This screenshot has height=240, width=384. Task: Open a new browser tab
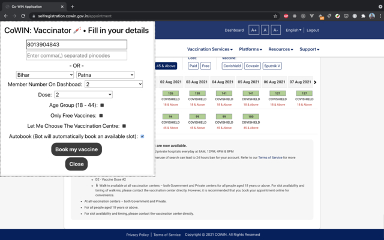click(72, 7)
